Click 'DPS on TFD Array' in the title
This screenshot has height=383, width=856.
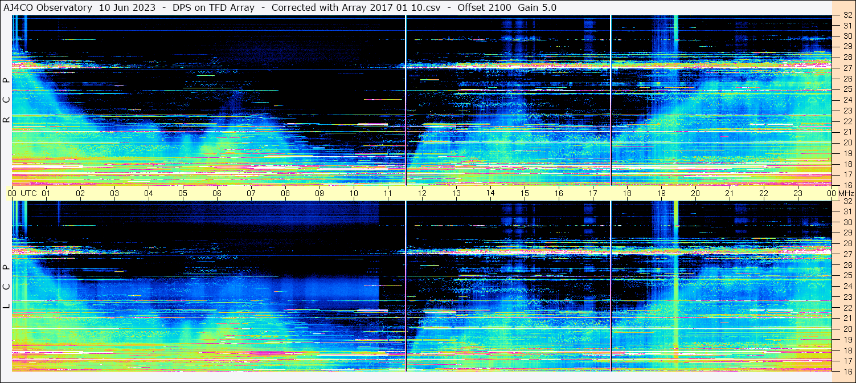click(x=214, y=7)
